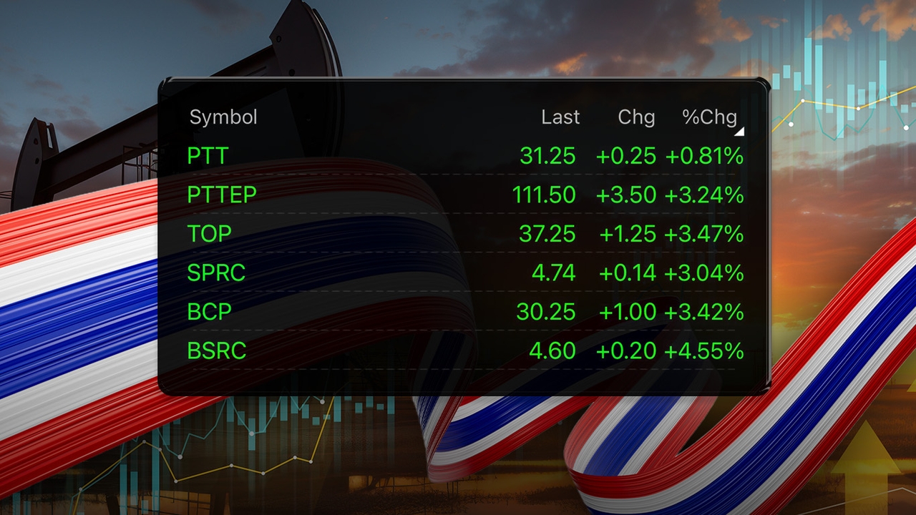Click PTTEP's change value +3.50
This screenshot has width=916, height=515.
coord(626,195)
